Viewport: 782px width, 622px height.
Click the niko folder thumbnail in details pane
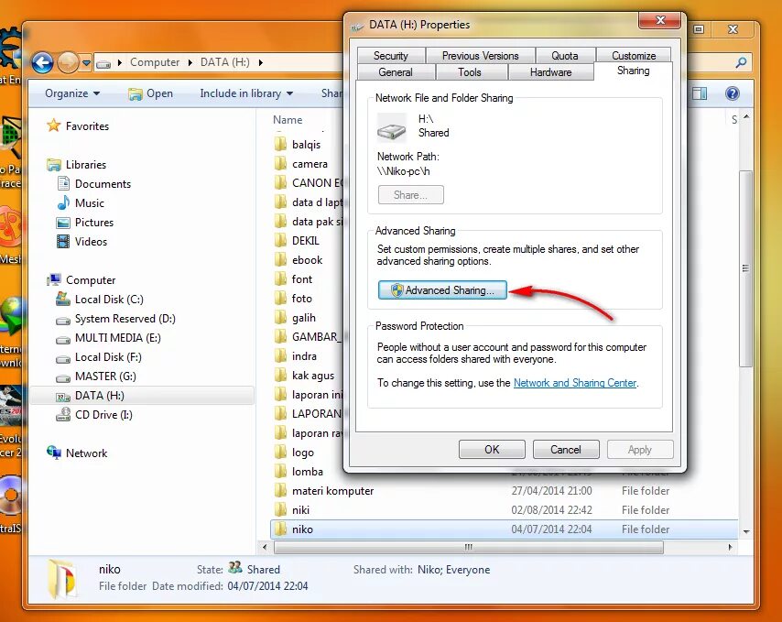click(x=63, y=579)
